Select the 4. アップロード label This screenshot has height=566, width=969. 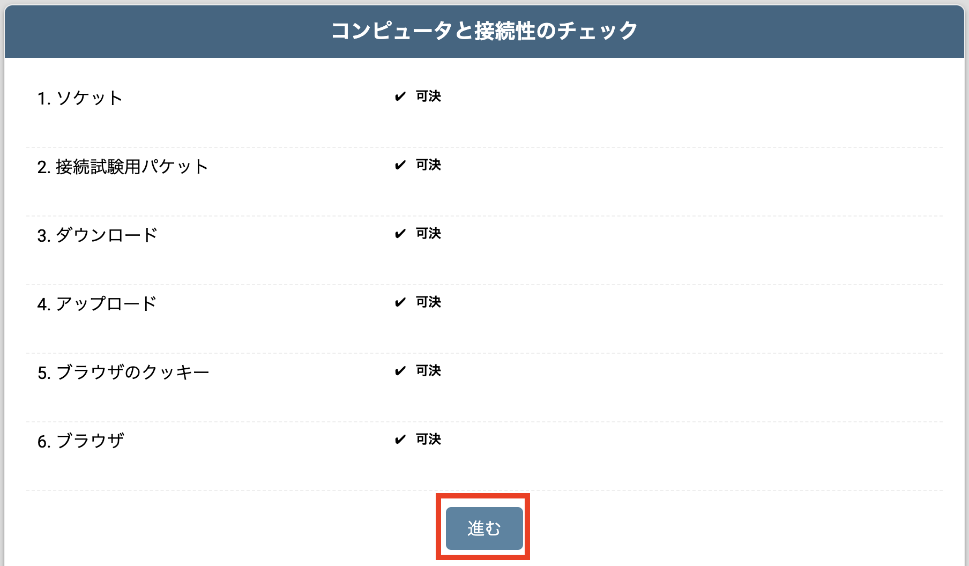point(96,304)
